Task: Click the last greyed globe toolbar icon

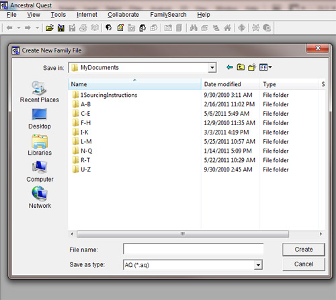Action: [x=267, y=28]
